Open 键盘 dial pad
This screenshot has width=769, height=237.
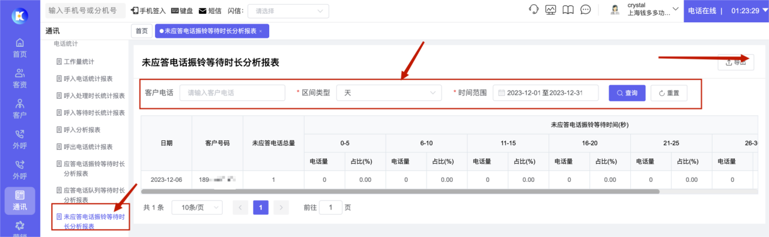(x=183, y=11)
